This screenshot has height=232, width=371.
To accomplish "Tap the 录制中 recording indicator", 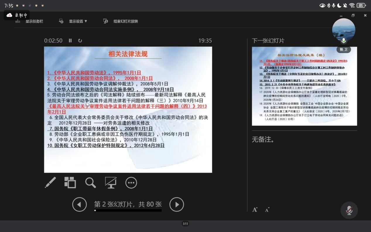I will (17, 15).
